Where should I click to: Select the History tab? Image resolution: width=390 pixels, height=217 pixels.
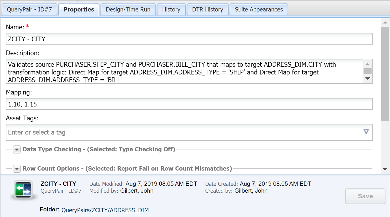(171, 10)
